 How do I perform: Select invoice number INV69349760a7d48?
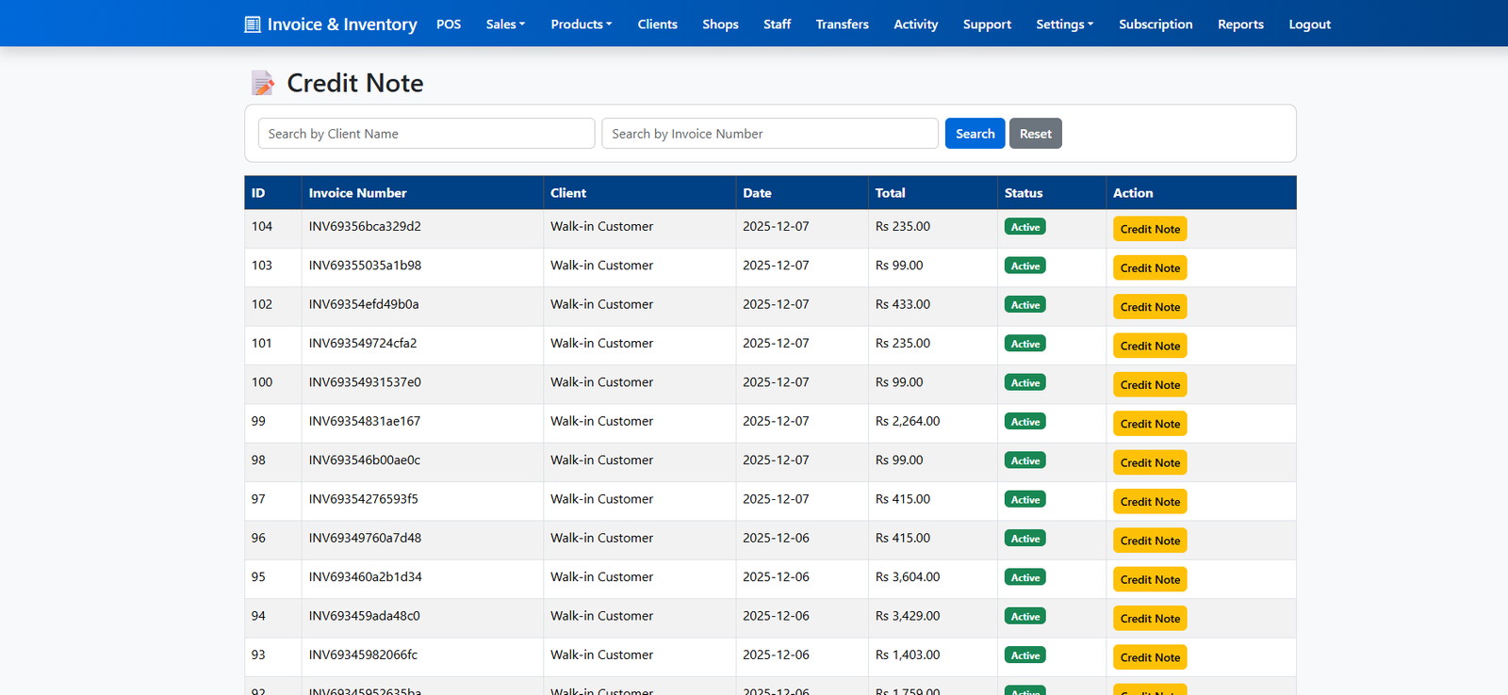click(365, 538)
